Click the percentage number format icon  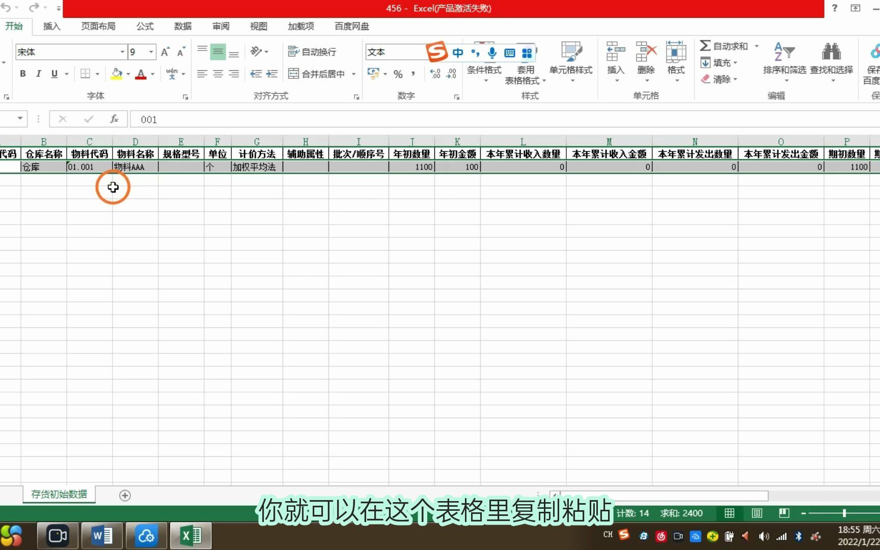point(398,74)
